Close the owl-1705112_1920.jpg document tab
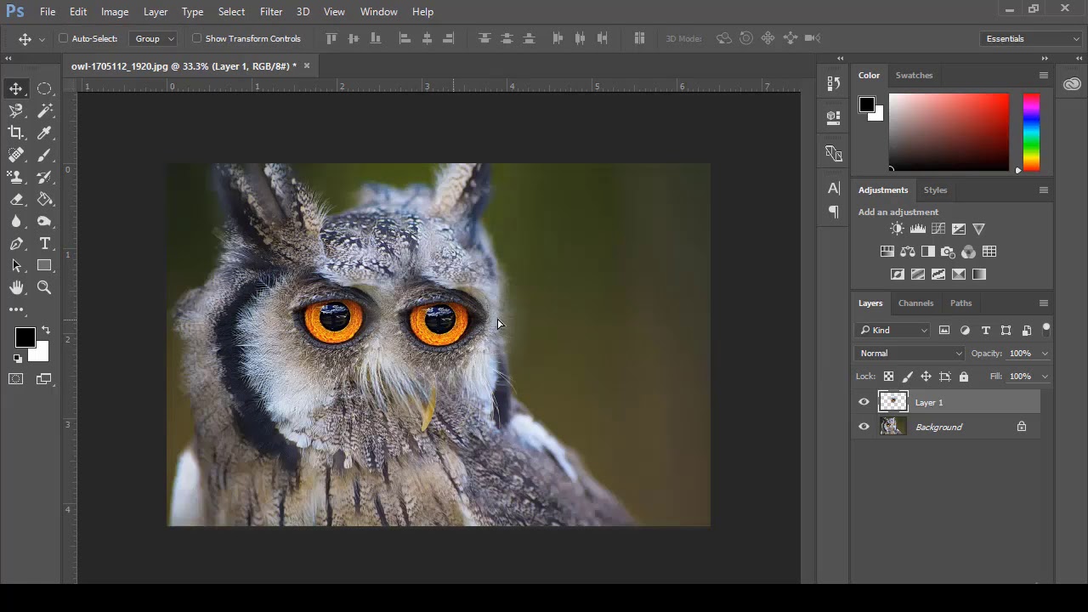The image size is (1088, 612). (307, 65)
